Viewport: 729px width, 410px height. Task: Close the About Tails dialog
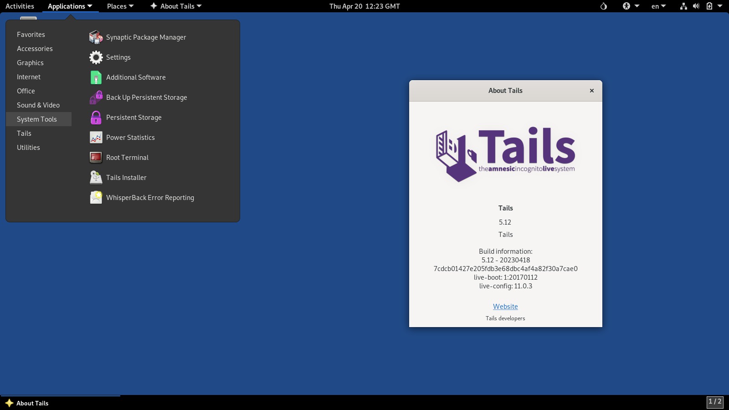(592, 91)
